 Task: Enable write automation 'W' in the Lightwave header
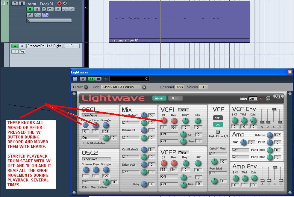point(98,79)
